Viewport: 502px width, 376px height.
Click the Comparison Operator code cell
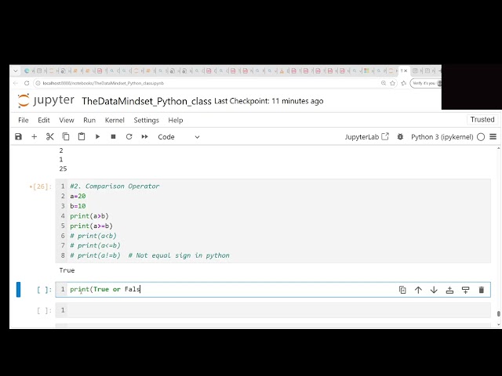(273, 221)
